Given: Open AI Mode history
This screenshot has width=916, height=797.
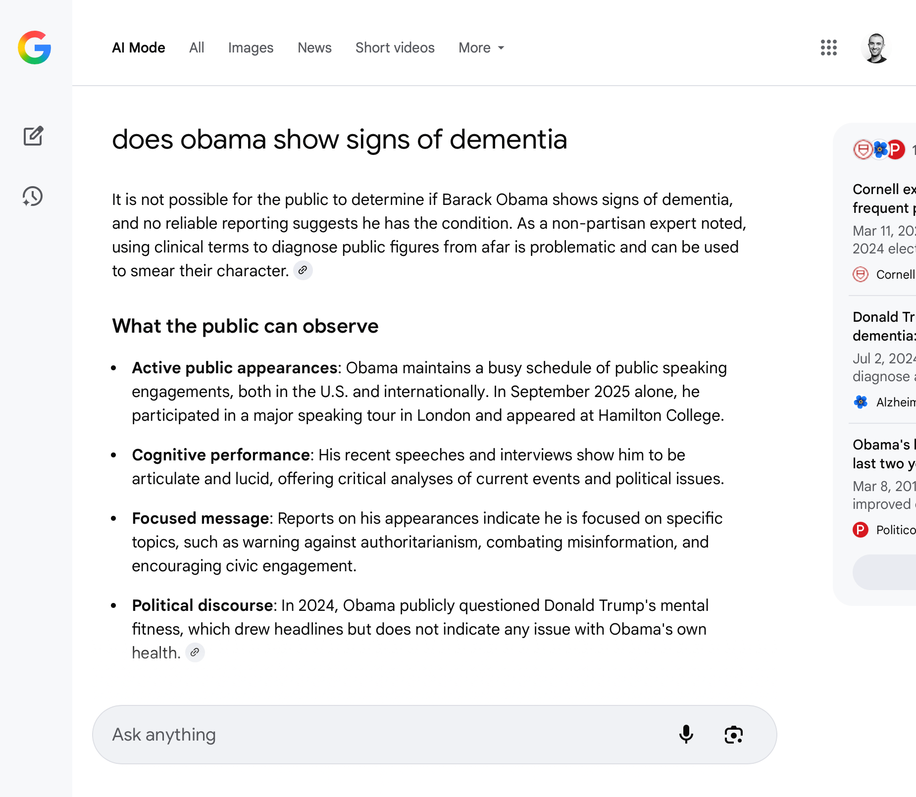Looking at the screenshot, I should point(33,197).
